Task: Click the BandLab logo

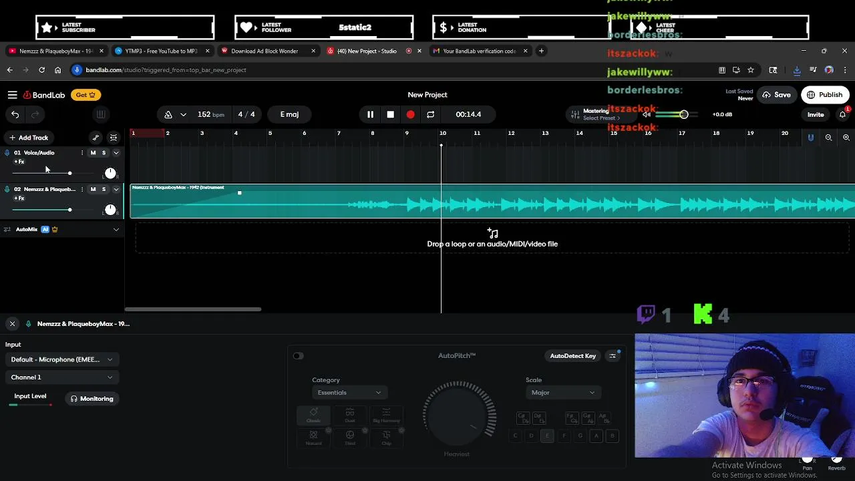Action: (x=44, y=95)
